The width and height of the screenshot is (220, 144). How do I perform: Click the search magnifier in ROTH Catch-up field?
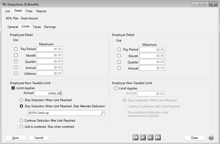[102, 113]
